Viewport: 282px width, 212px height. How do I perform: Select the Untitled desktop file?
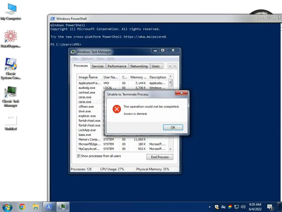(x=11, y=123)
